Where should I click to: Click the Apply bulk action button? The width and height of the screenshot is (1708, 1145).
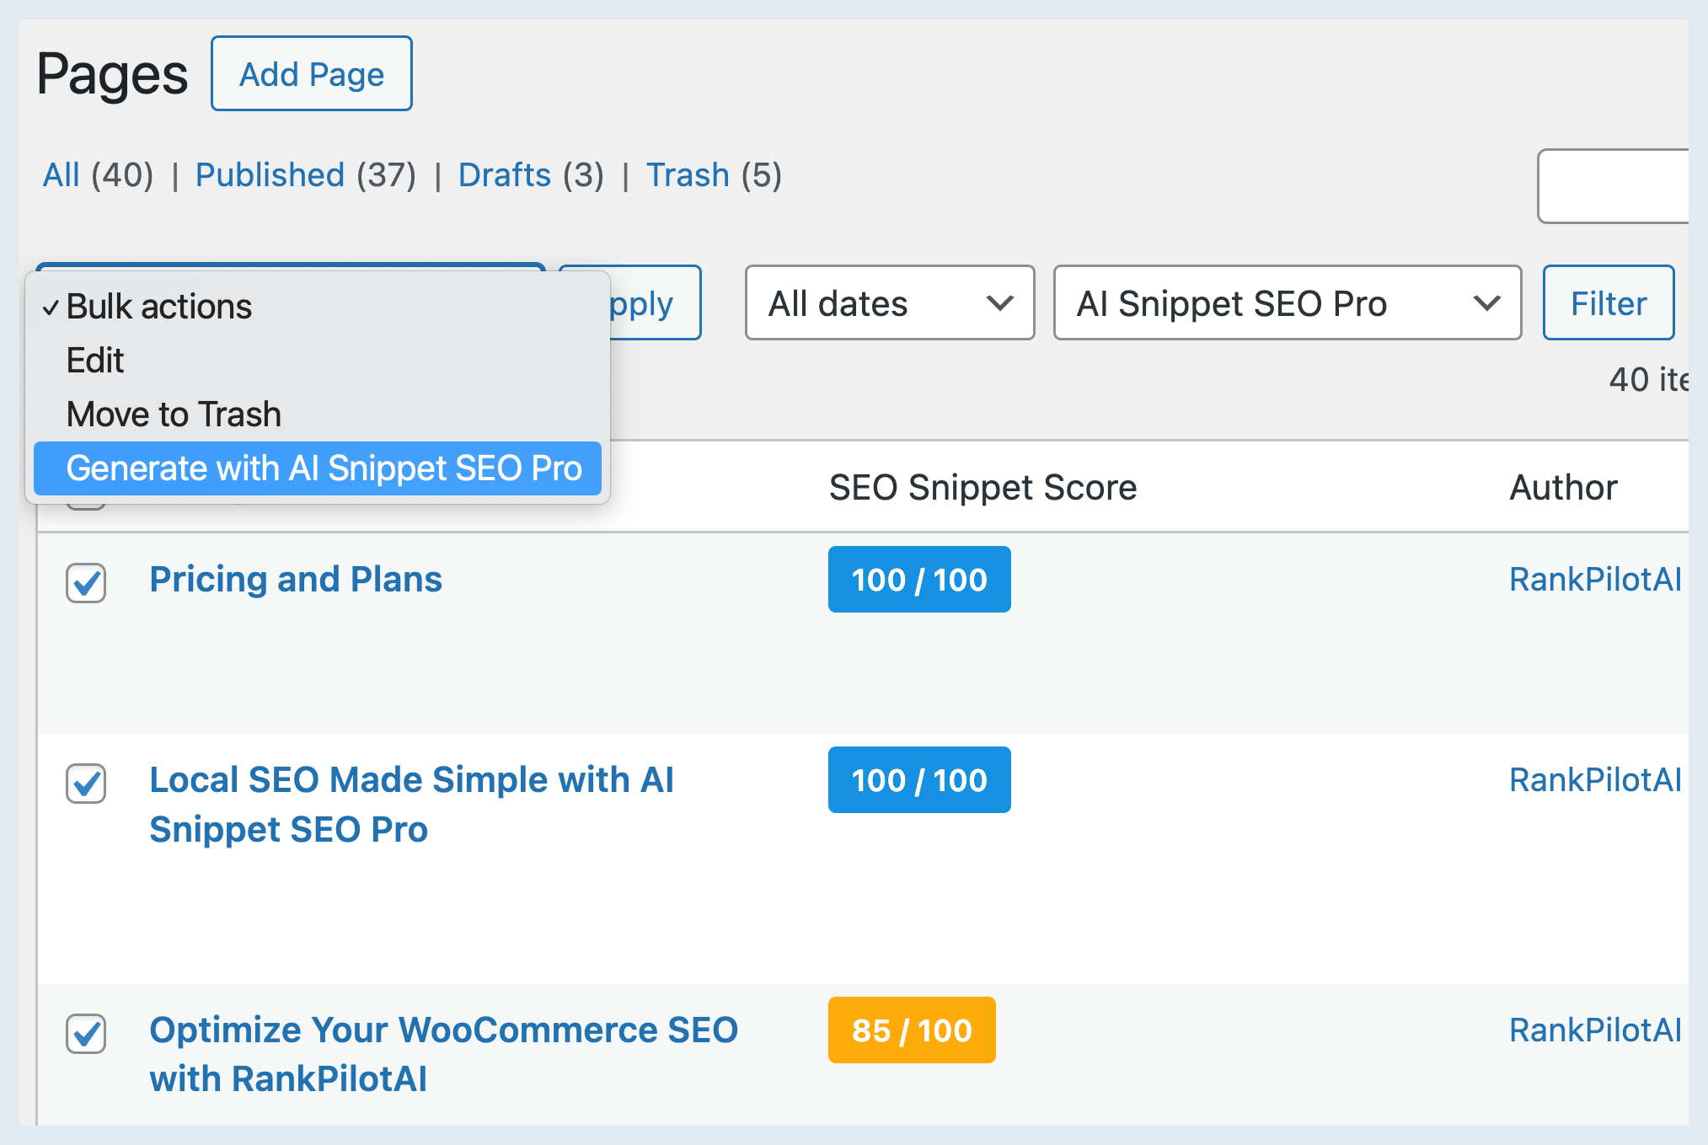(654, 303)
